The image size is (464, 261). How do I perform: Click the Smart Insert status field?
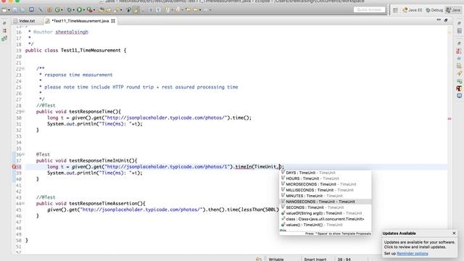click(315, 259)
